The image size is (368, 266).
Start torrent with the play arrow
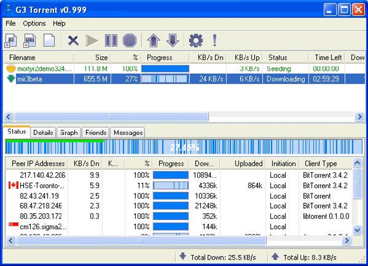tap(92, 41)
